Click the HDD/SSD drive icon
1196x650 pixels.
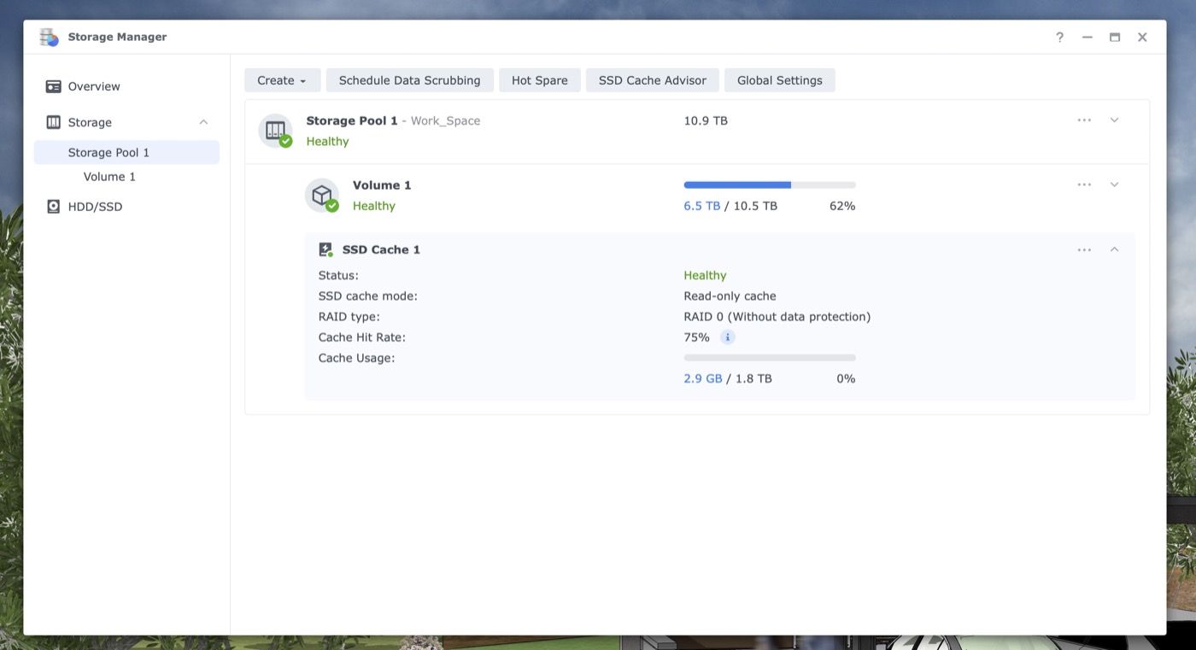coord(53,207)
